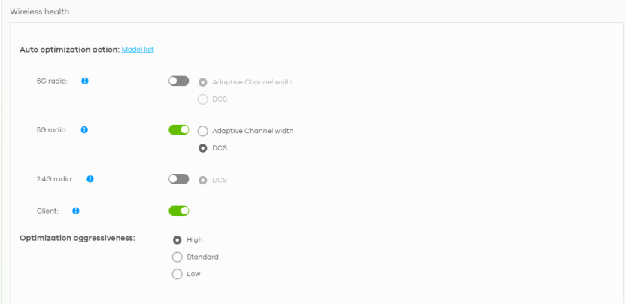Image resolution: width=625 pixels, height=304 pixels.
Task: Select the DCS option for 2.4G radio
Action: pos(203,181)
